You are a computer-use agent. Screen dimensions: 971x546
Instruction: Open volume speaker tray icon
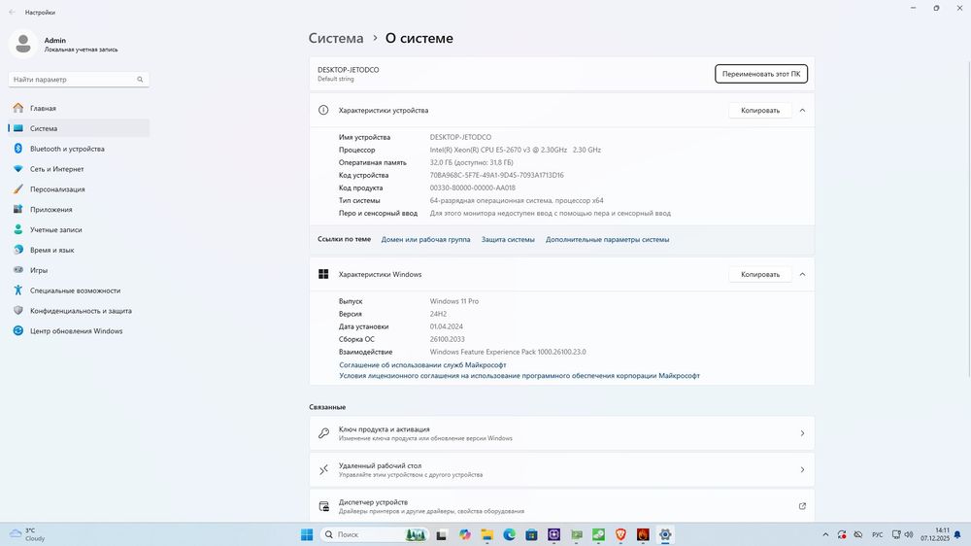point(909,534)
